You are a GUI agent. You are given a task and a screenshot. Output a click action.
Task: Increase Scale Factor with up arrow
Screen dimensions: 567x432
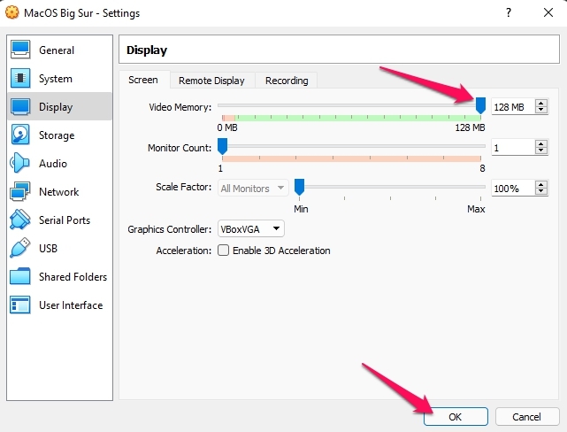coord(541,184)
